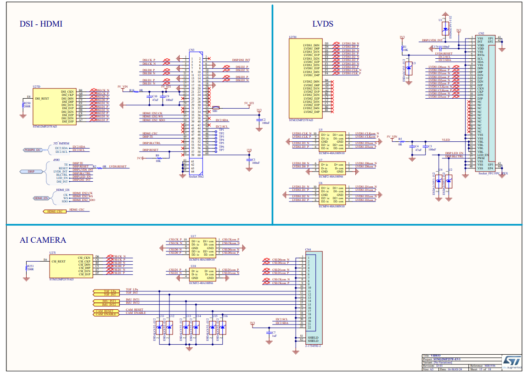
Task: Click the VLED net label
Action: (445, 140)
